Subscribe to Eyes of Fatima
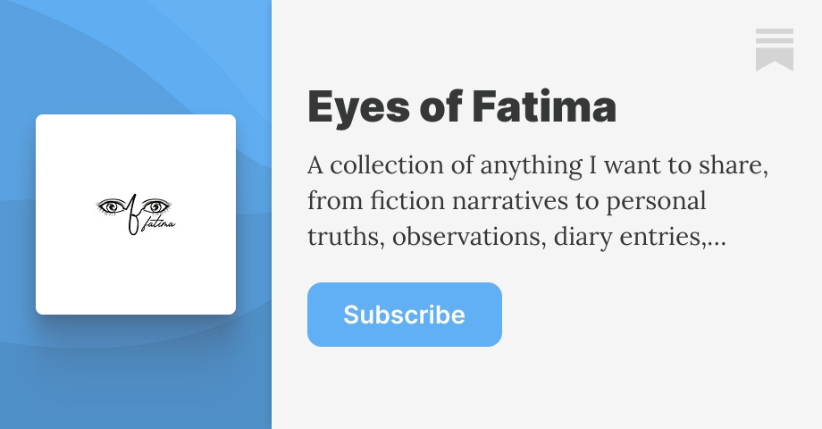The width and height of the screenshot is (822, 429). 405,315
